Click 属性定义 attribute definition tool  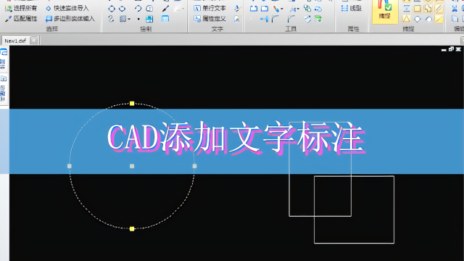(210, 19)
